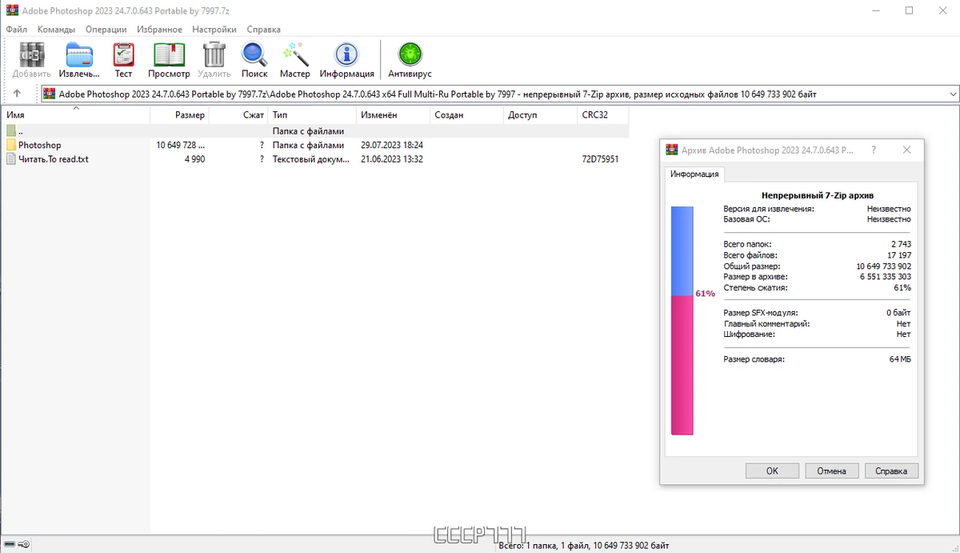The width and height of the screenshot is (960, 553).
Task: Click the total folders value 2 743
Action: (901, 244)
